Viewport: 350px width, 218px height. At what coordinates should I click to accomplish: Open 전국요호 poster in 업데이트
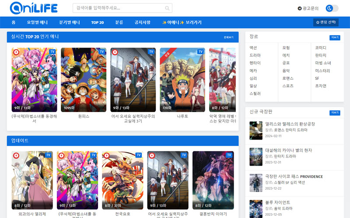[x=122, y=181]
